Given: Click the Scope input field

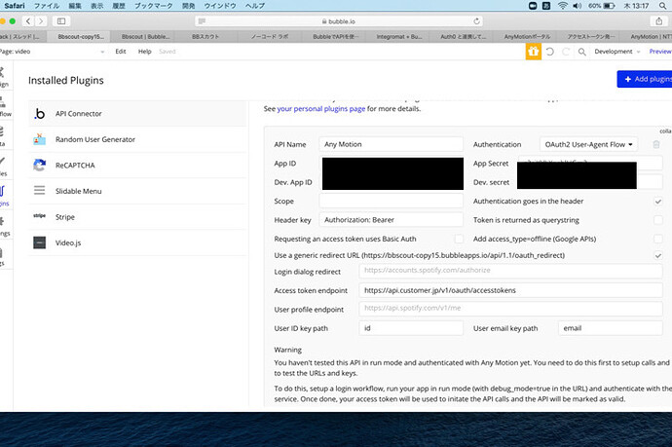Looking at the screenshot, I should click(391, 201).
